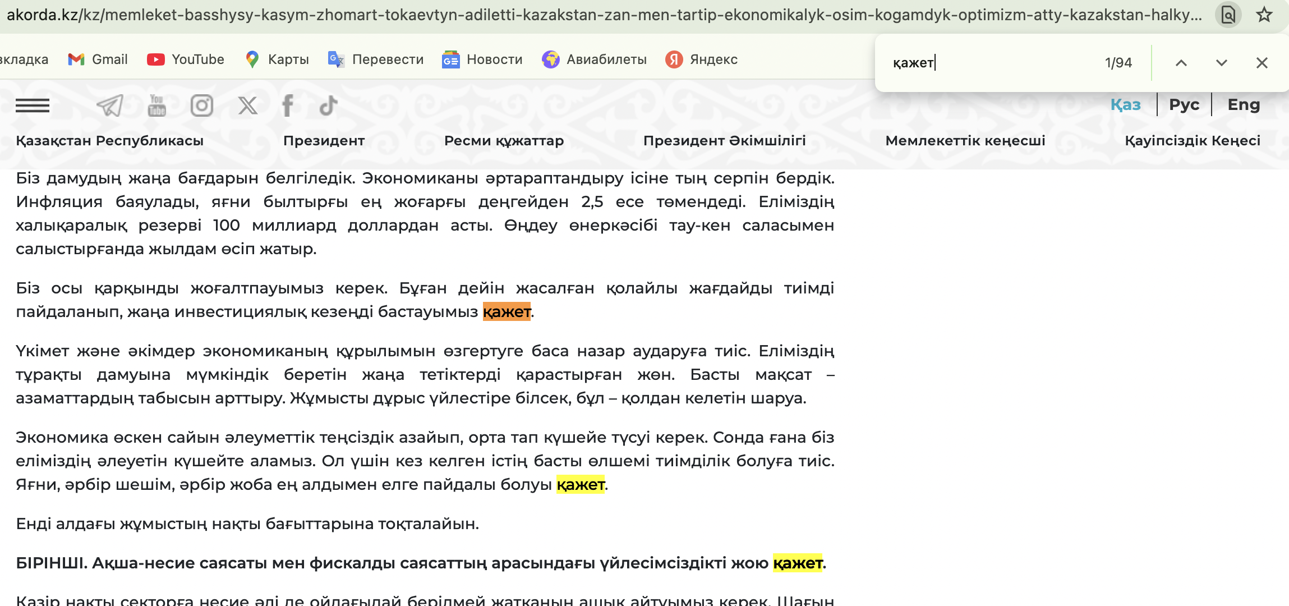Open the Gmail bookmark
The image size is (1289, 606).
click(98, 59)
